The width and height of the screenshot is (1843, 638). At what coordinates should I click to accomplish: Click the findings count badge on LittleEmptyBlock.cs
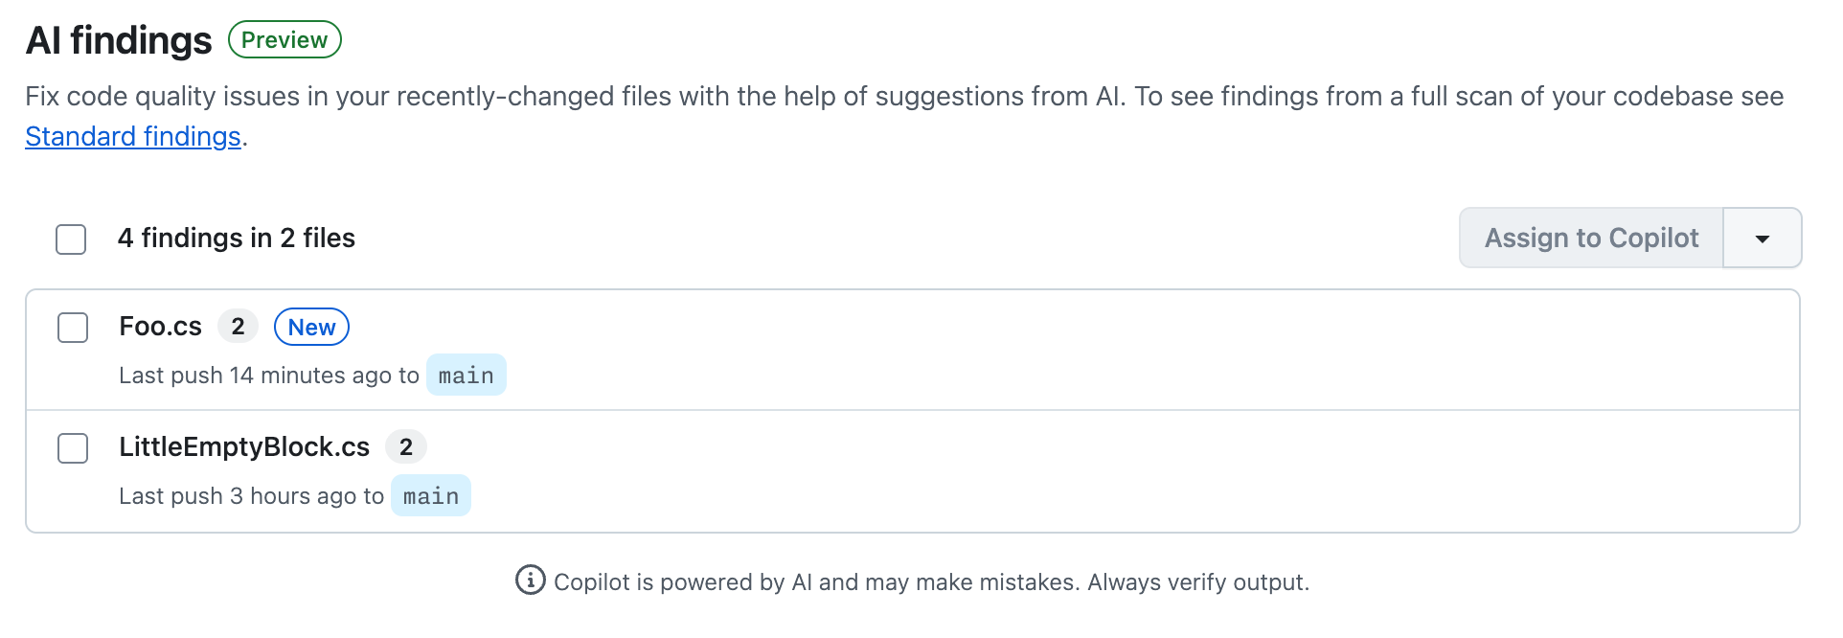pos(406,446)
